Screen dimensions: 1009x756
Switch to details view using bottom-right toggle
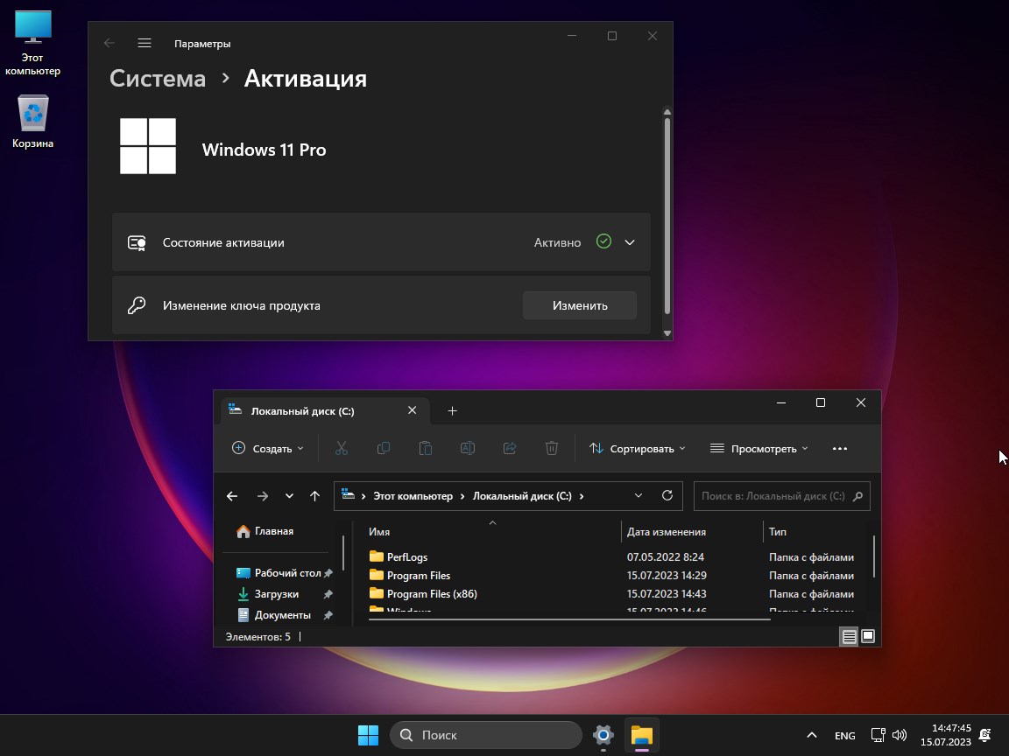pyautogui.click(x=849, y=637)
